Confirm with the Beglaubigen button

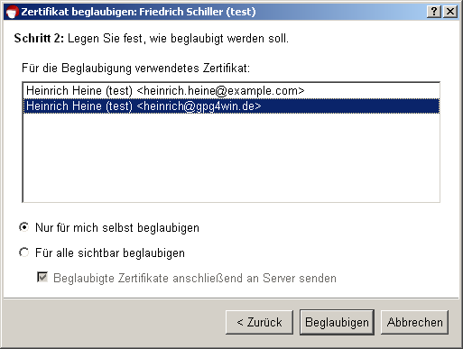[x=337, y=322]
